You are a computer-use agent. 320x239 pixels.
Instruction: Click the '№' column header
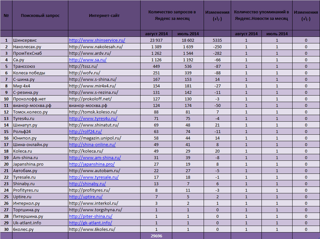click(7, 15)
